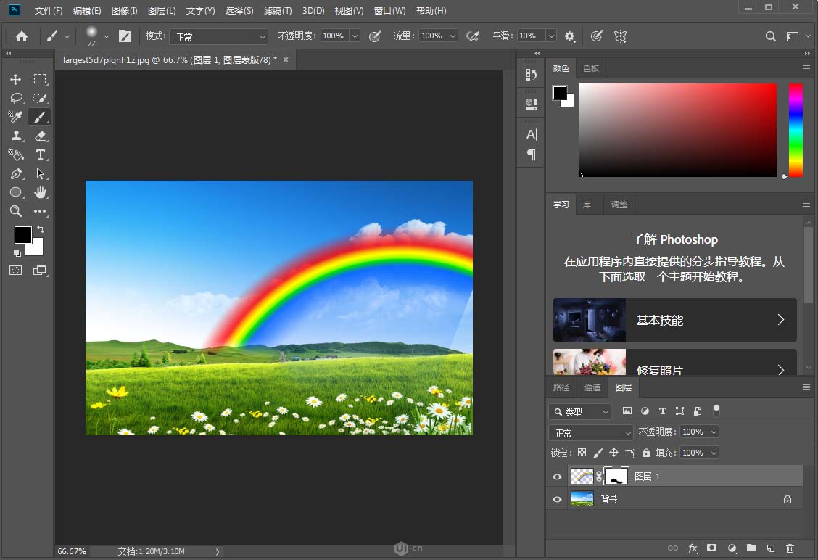Select the Zoom tool
Screen dimensions: 818x560
coord(16,211)
